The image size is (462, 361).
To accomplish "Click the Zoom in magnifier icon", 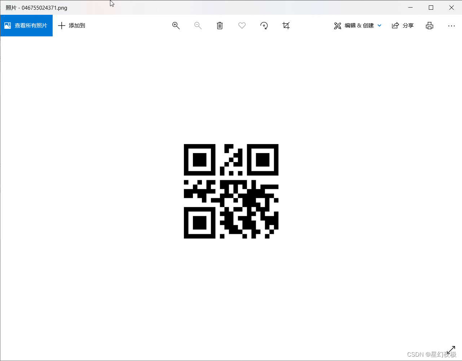I will (x=176, y=25).
